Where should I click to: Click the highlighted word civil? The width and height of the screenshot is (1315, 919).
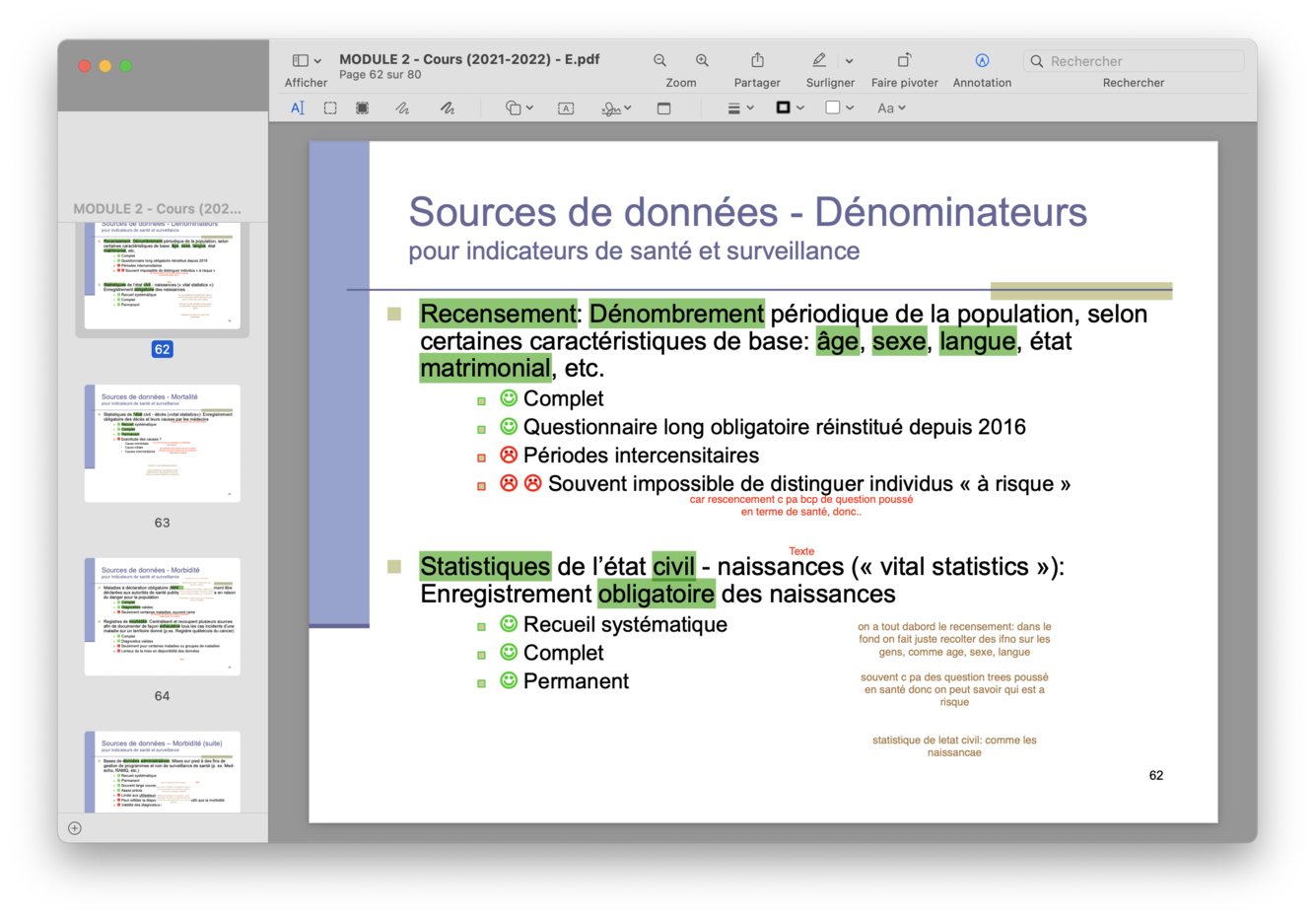[673, 566]
